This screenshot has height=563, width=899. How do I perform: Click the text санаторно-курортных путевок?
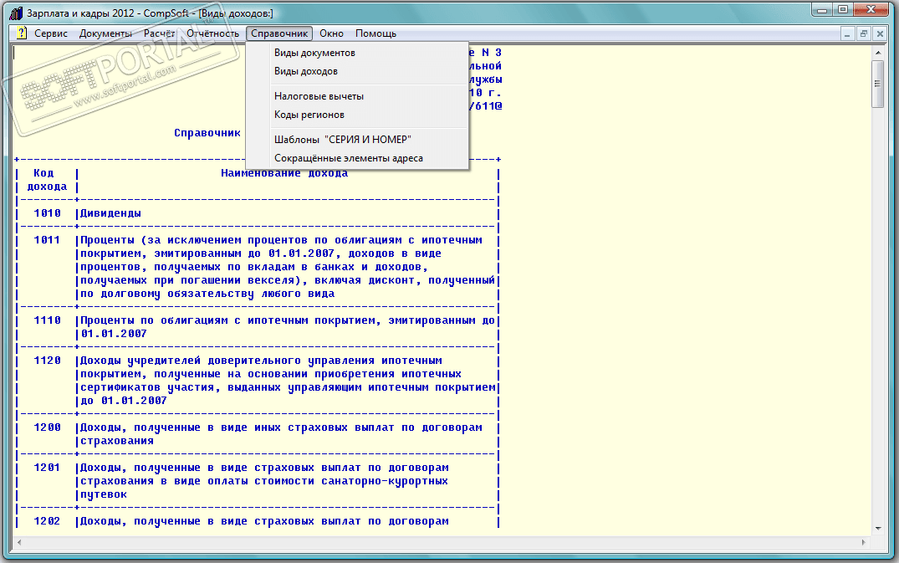coord(264,488)
